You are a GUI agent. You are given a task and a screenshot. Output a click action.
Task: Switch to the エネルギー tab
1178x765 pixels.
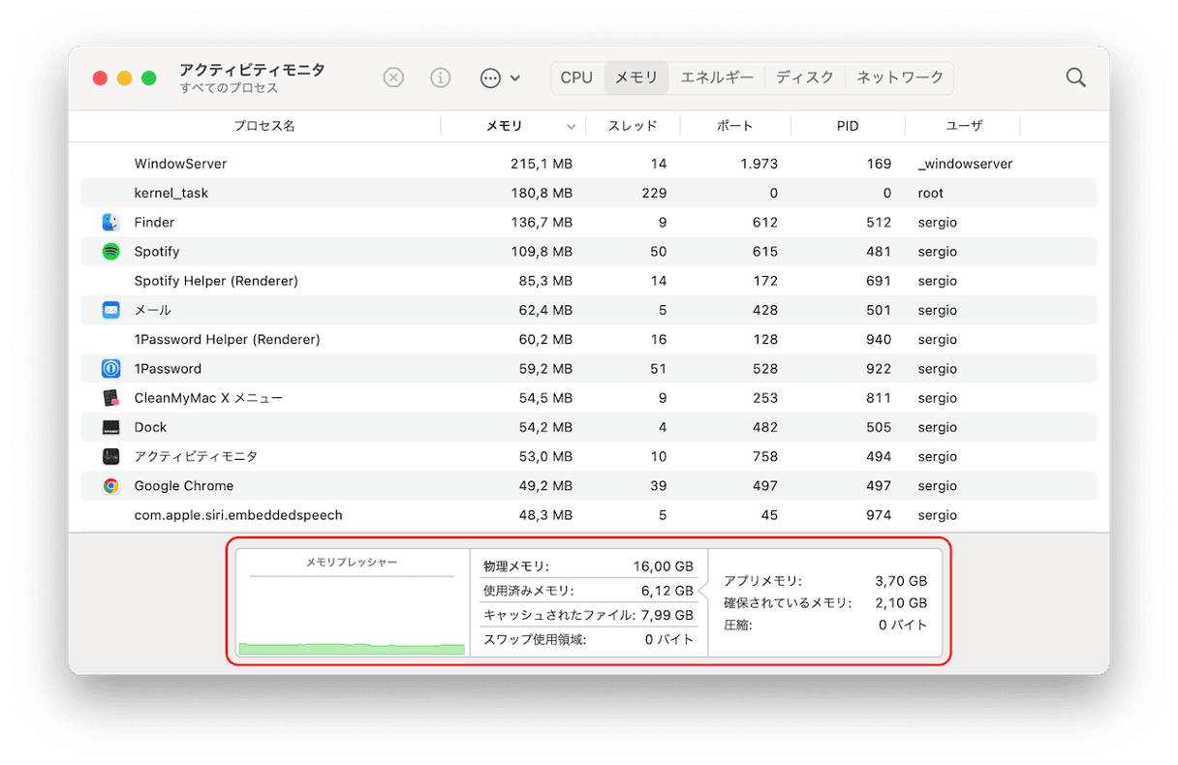pyautogui.click(x=717, y=77)
